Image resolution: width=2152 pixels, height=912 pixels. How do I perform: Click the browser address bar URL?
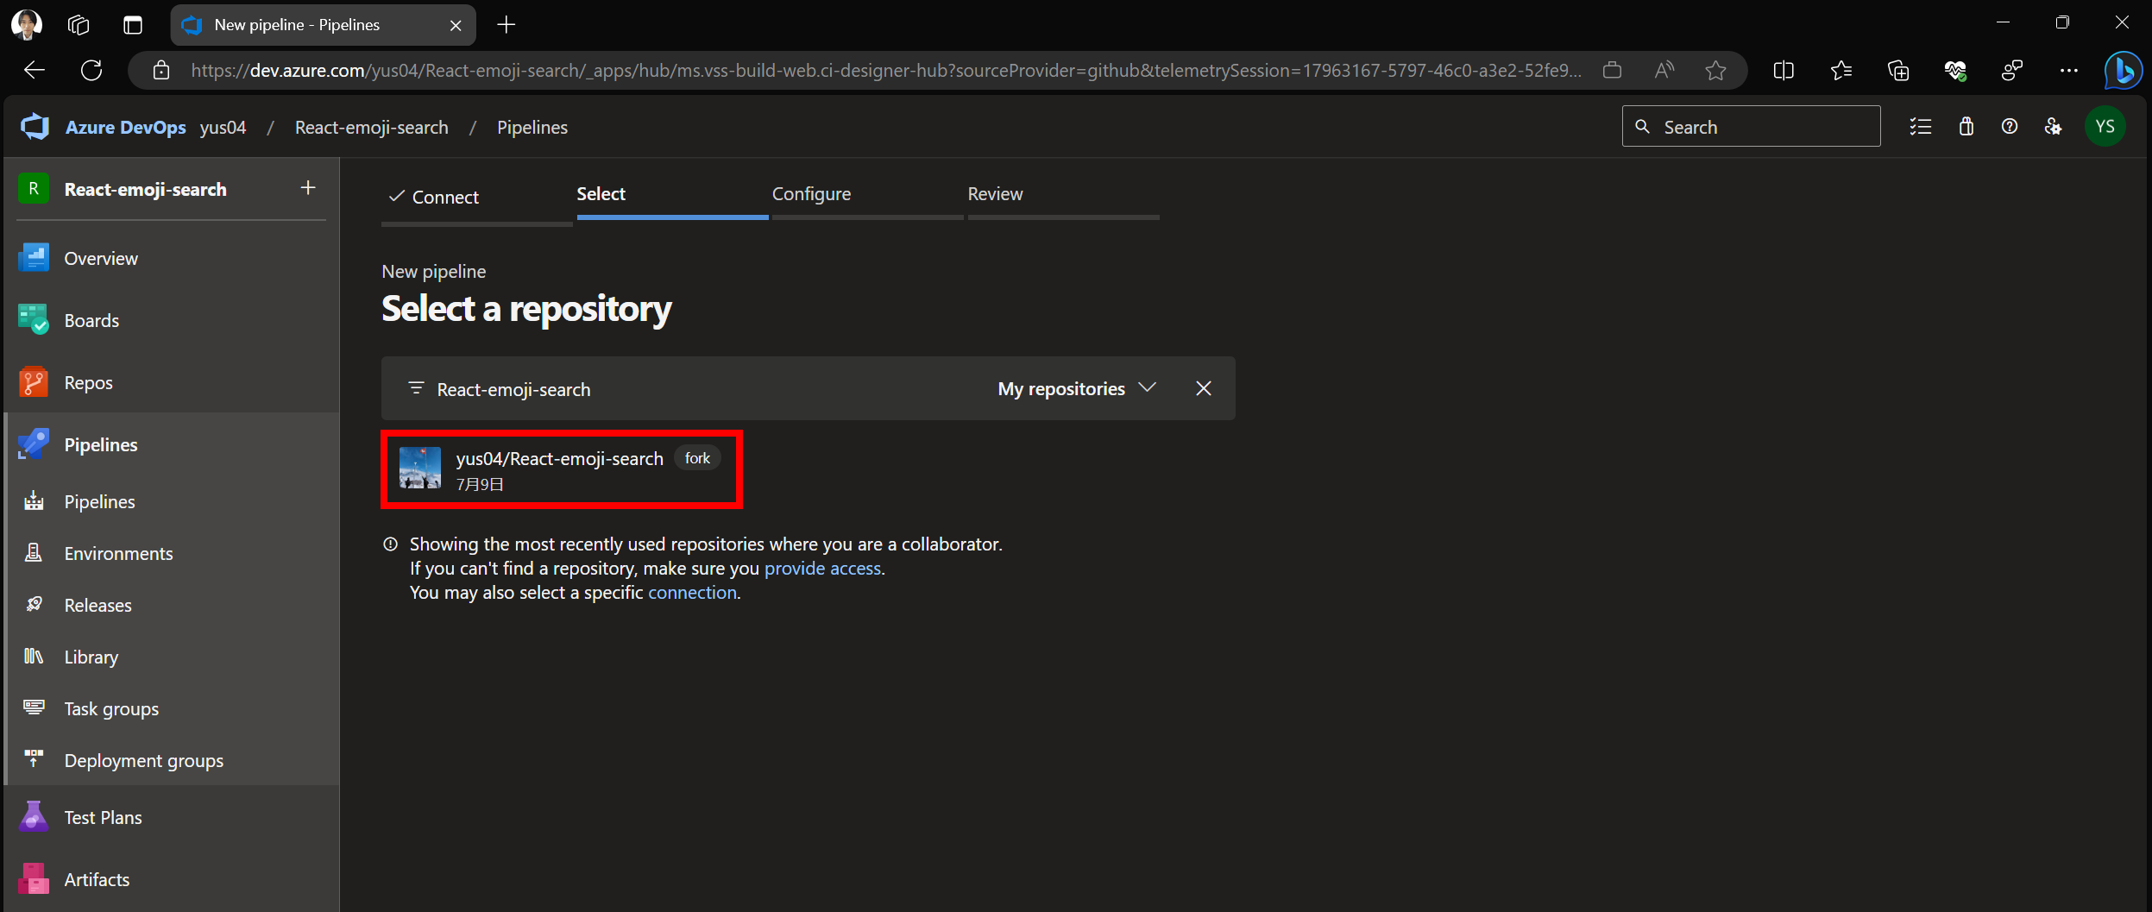point(886,71)
